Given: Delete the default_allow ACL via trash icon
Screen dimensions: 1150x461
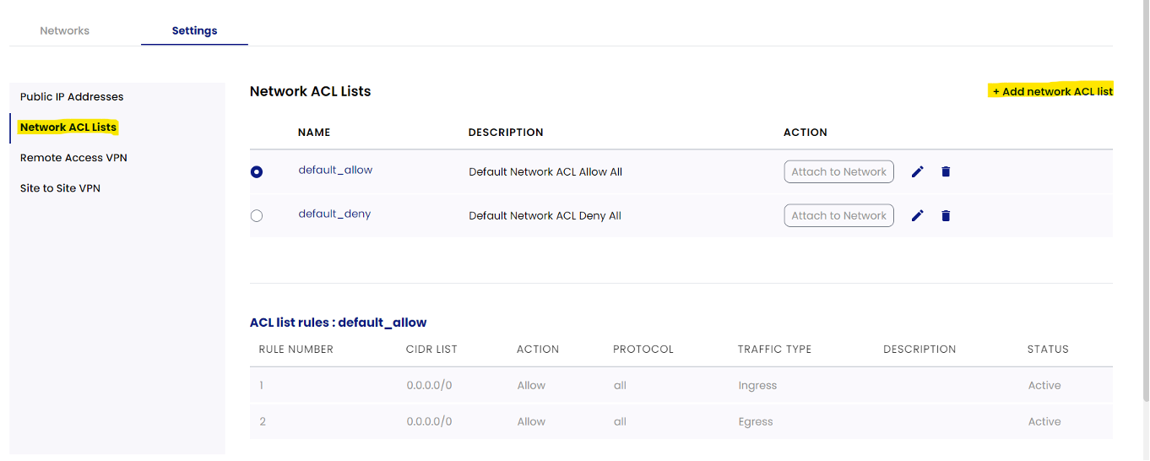Looking at the screenshot, I should pyautogui.click(x=946, y=171).
